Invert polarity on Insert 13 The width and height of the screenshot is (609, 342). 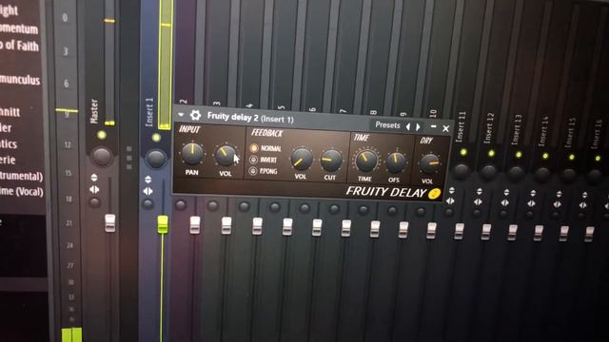click(506, 192)
